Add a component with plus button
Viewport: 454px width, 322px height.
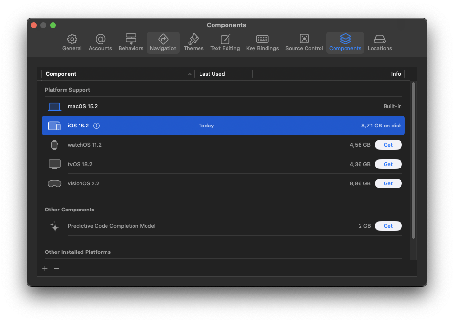(x=45, y=269)
